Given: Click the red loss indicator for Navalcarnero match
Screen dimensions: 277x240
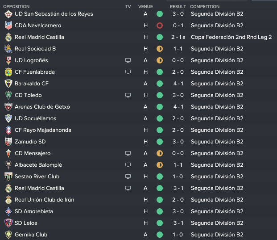Looking at the screenshot, I should pyautogui.click(x=160, y=25).
